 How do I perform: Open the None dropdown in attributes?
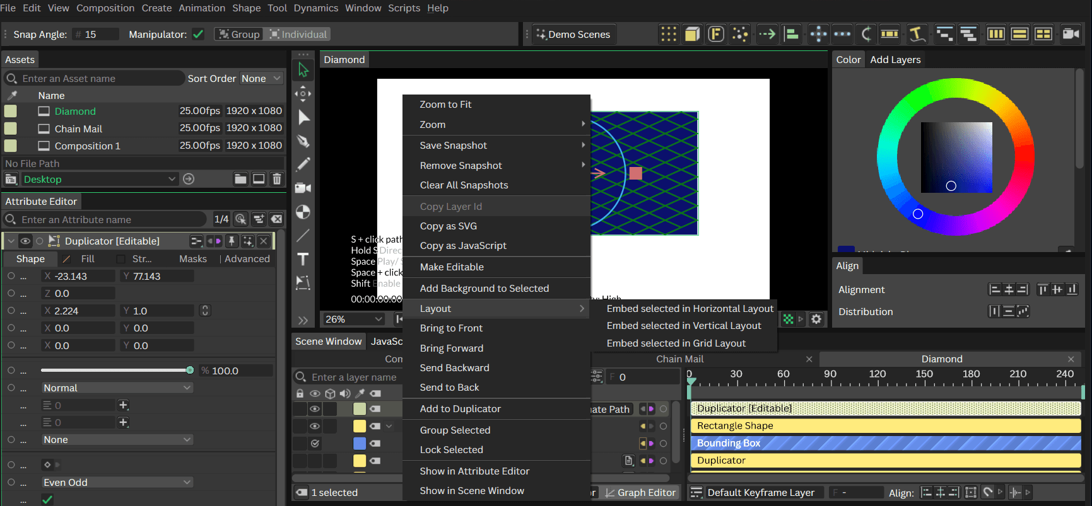tap(117, 439)
